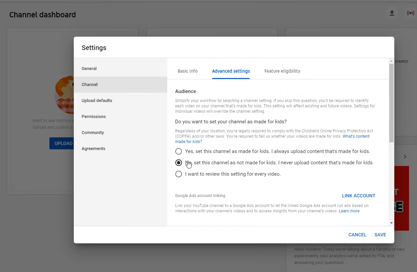Click the LINK ACCOUNT button
Image resolution: width=417 pixels, height=272 pixels.
[x=359, y=196]
